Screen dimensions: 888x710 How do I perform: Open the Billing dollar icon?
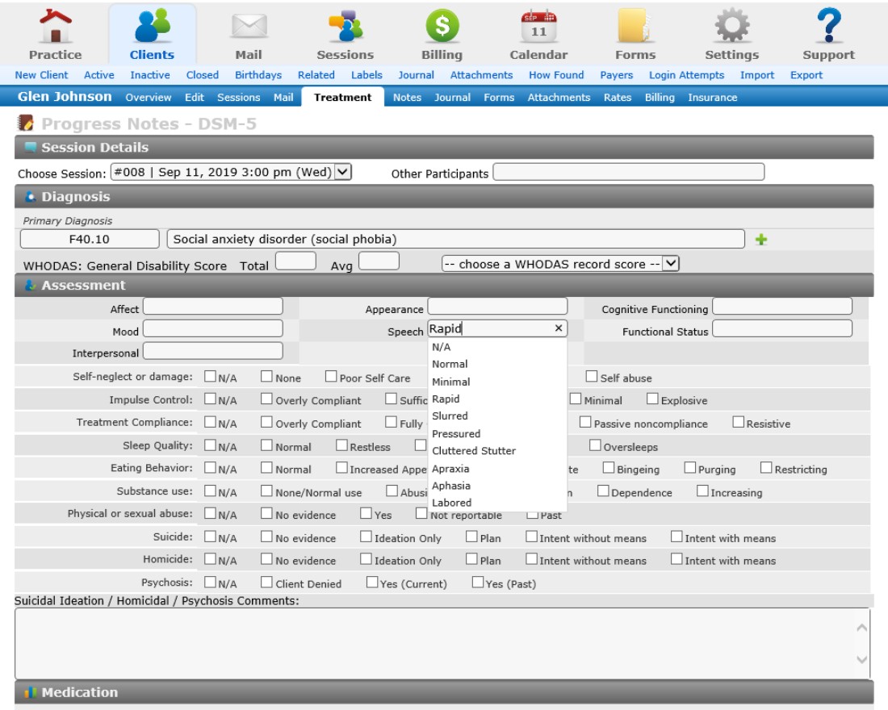coord(442,26)
